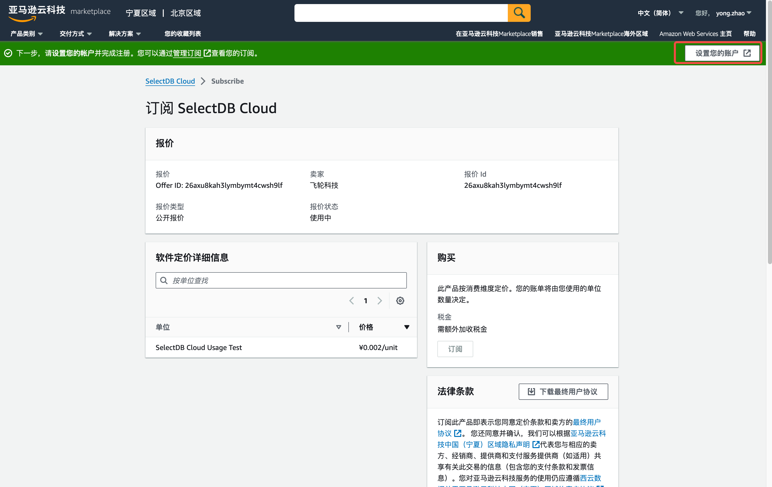Open table preferences gear icon
772x487 pixels.
[x=400, y=300]
